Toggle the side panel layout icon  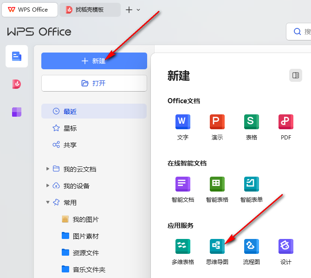coord(296,75)
